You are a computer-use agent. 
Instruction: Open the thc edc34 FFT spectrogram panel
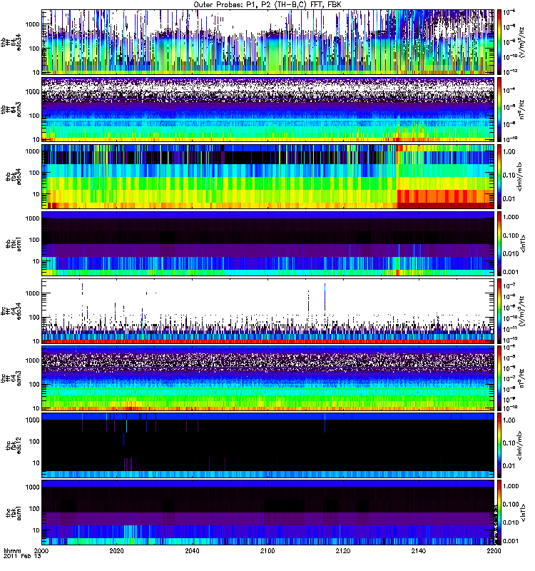267,310
